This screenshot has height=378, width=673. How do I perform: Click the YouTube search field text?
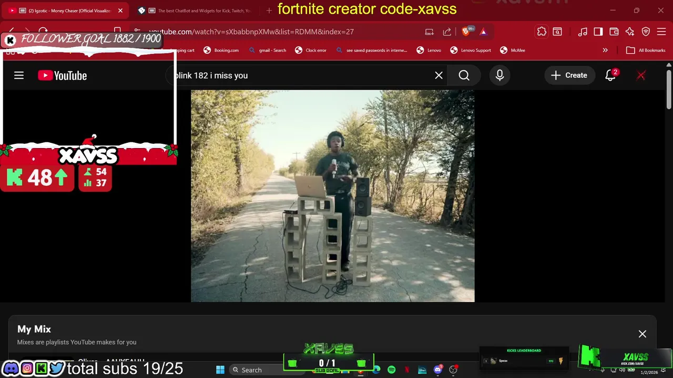pos(211,76)
